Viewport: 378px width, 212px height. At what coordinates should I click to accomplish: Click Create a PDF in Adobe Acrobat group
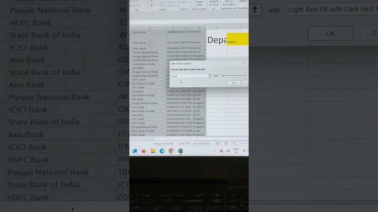tap(199, 4)
